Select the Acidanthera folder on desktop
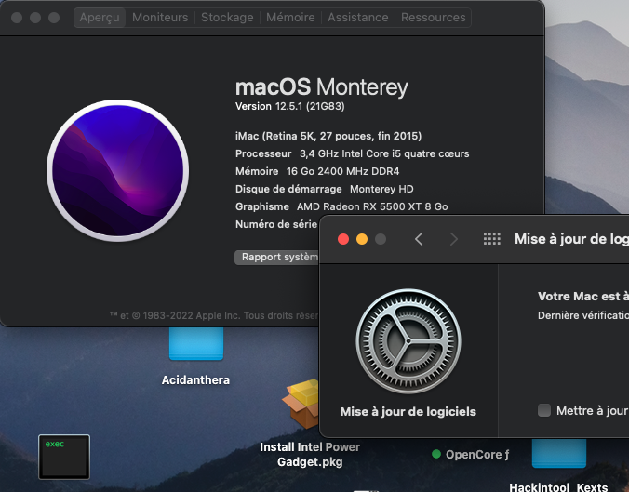 click(196, 343)
